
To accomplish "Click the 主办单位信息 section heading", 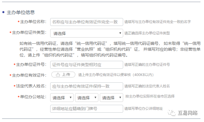I will pos(21,12).
